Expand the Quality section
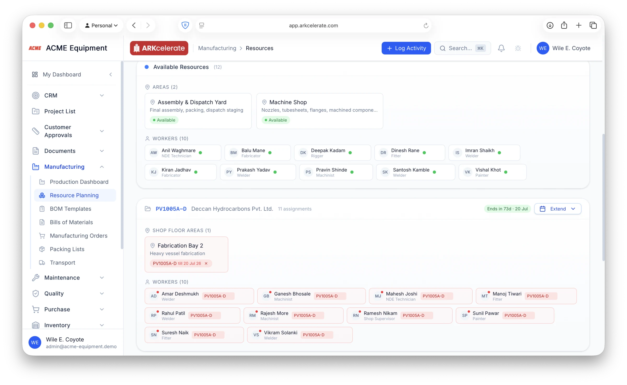Screen dimensions: 627x385 pyautogui.click(x=102, y=294)
